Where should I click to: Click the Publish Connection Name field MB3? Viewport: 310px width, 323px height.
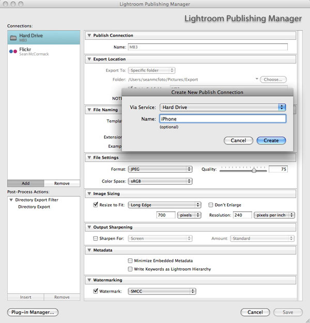208,47
